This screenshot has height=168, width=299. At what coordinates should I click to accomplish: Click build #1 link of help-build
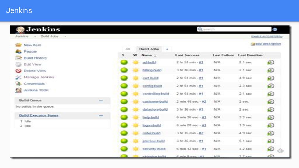tap(204, 117)
